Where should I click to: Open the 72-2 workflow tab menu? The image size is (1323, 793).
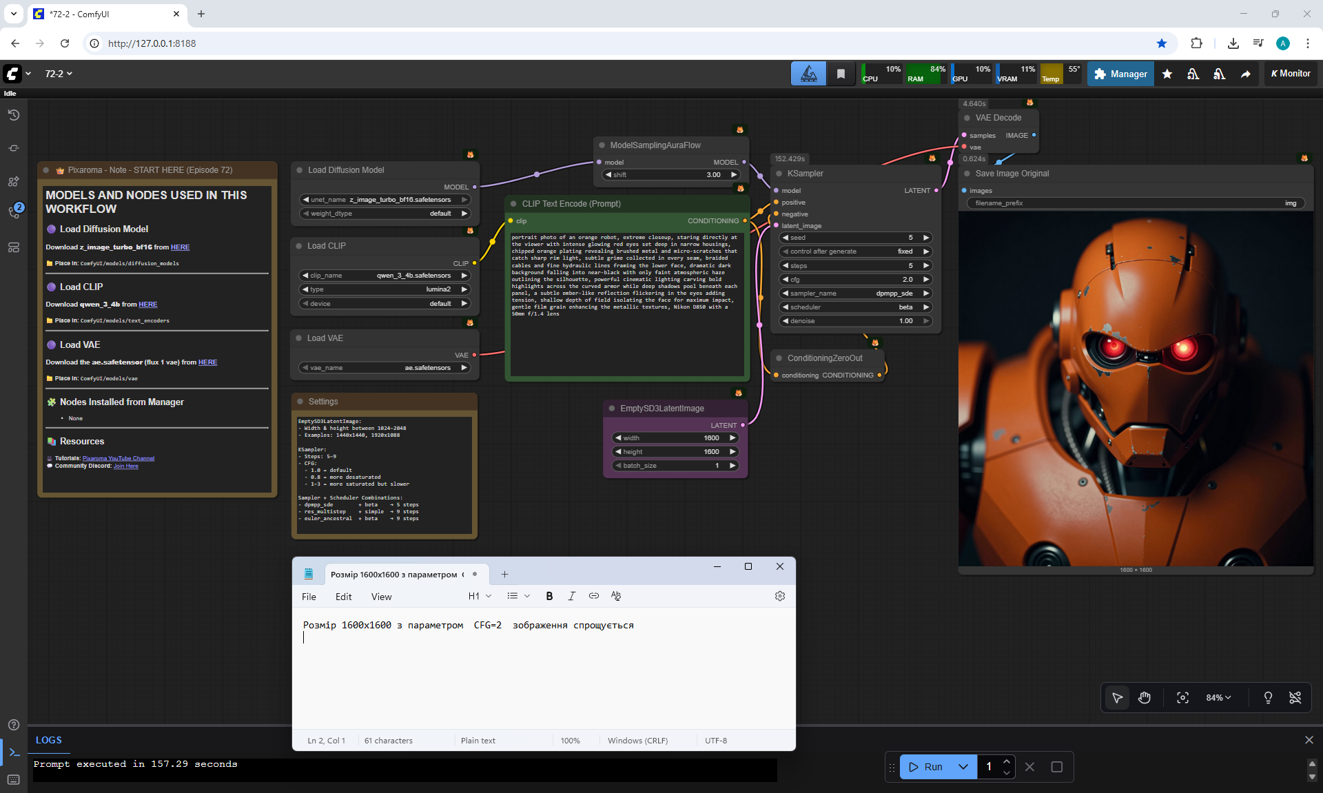(59, 74)
